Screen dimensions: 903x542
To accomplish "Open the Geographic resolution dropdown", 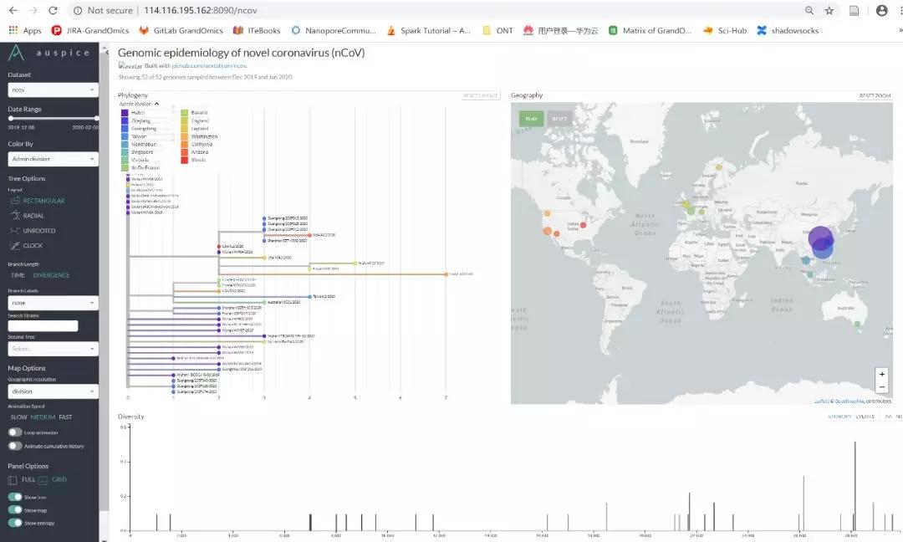I will (53, 391).
